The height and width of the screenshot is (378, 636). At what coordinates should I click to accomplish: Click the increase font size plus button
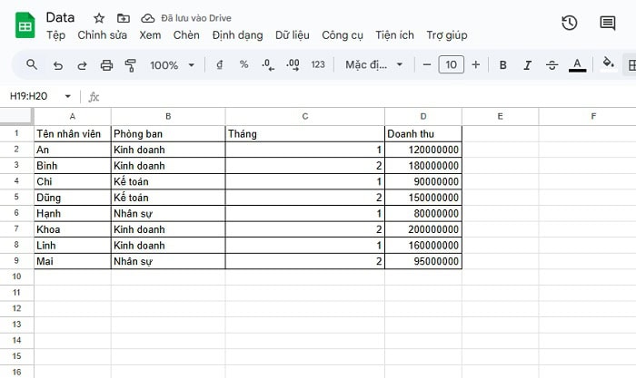tap(475, 65)
